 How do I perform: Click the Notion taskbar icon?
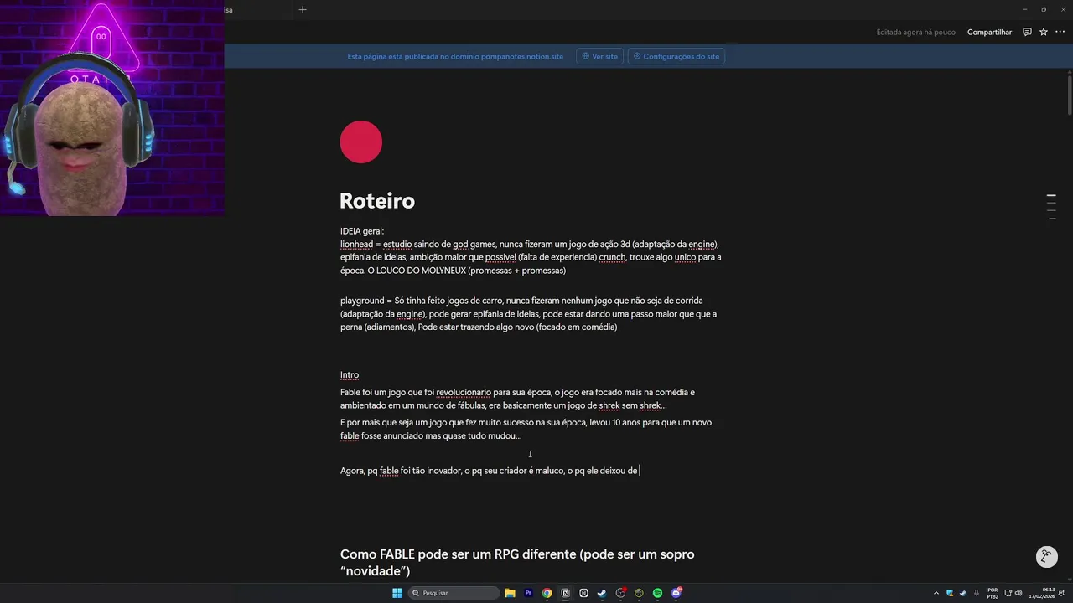click(x=565, y=593)
